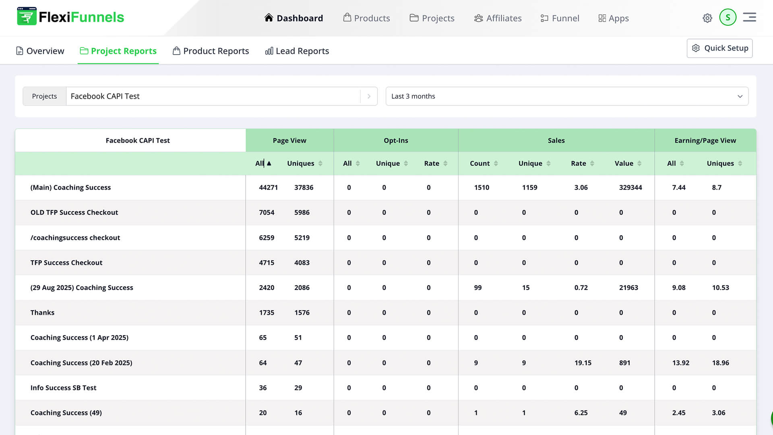Open the Funnel icon in navigation
This screenshot has width=773, height=435.
tap(544, 18)
